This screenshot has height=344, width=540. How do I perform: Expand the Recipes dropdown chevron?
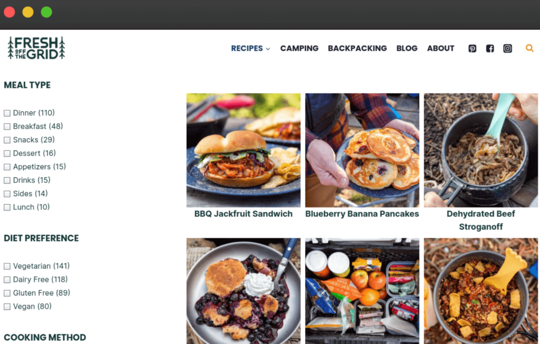click(268, 49)
